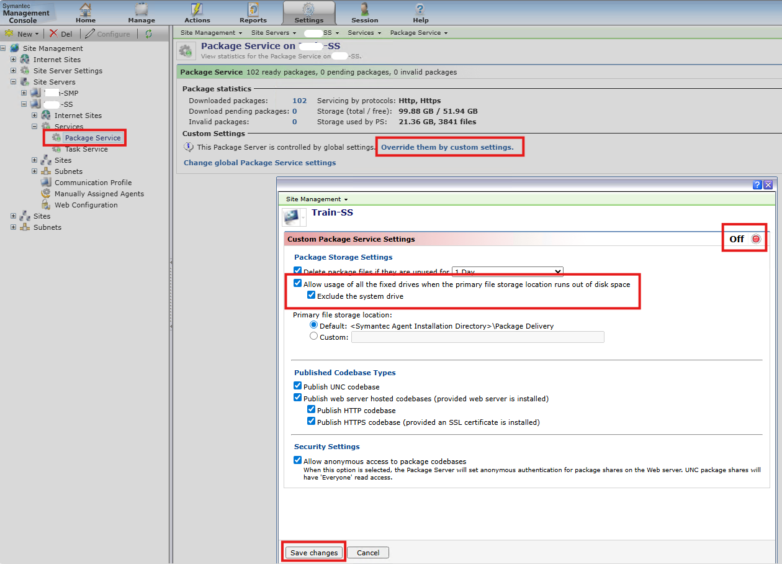
Task: Click the Configure pencil button
Action: [x=108, y=34]
